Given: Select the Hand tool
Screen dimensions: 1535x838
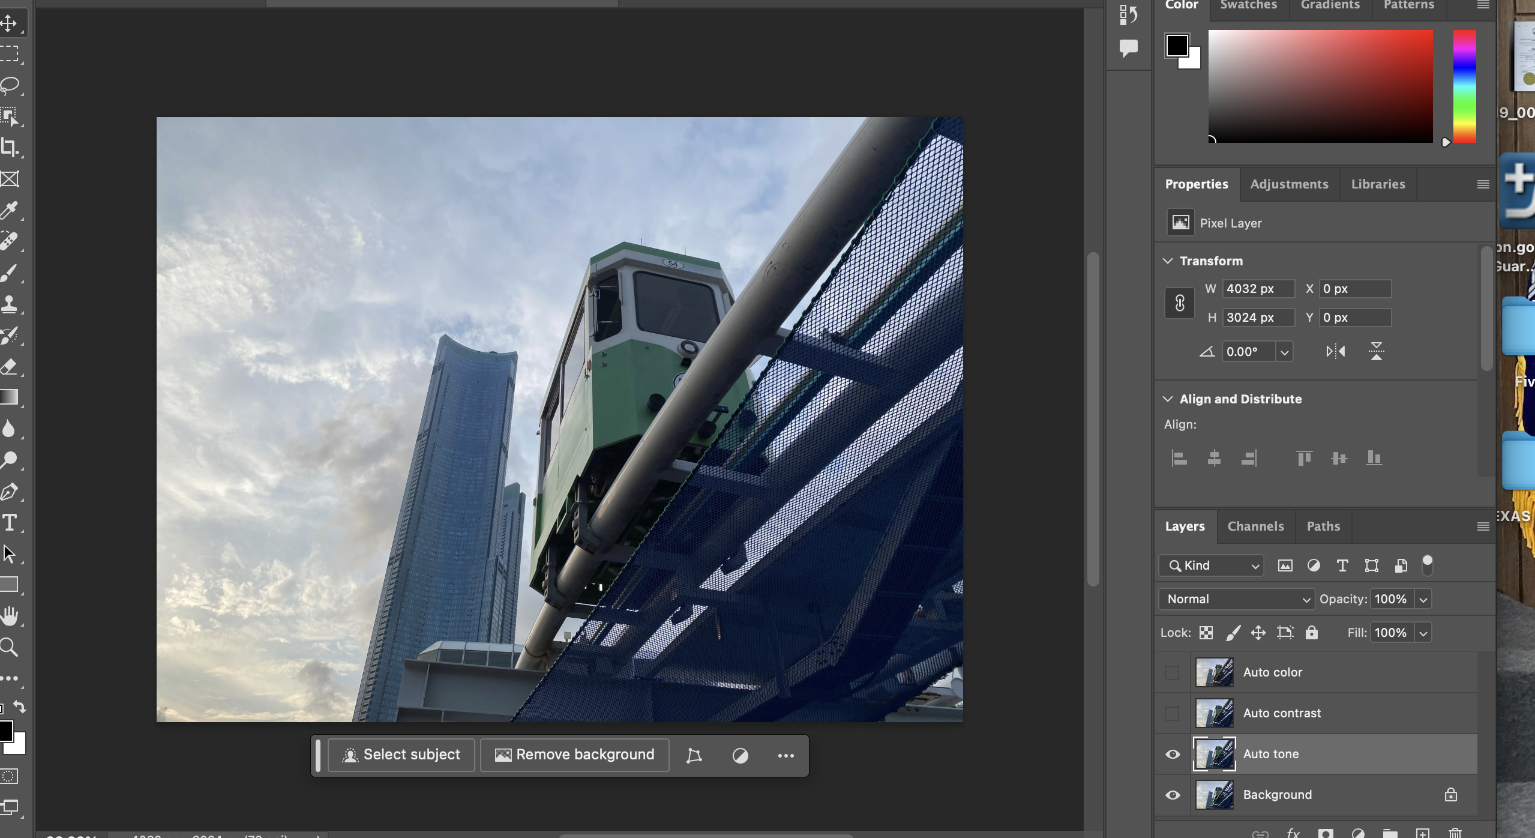Looking at the screenshot, I should (10, 616).
